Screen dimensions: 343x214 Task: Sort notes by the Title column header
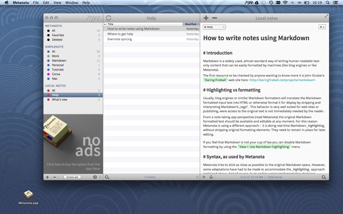point(144,24)
